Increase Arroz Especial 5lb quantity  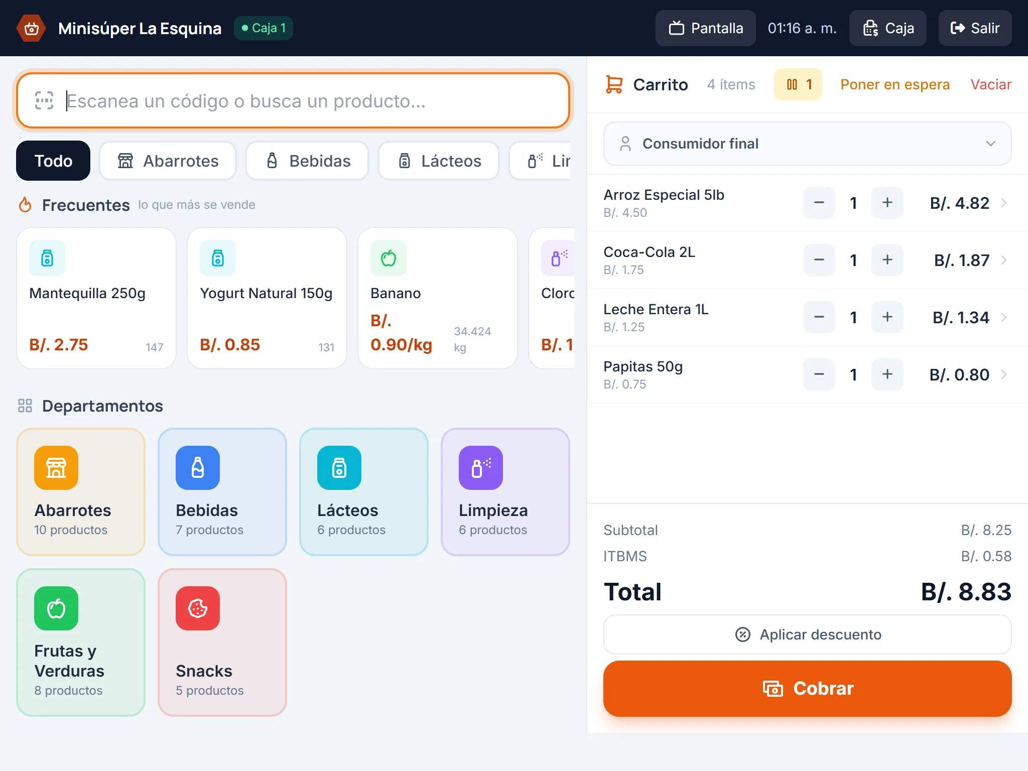click(887, 203)
